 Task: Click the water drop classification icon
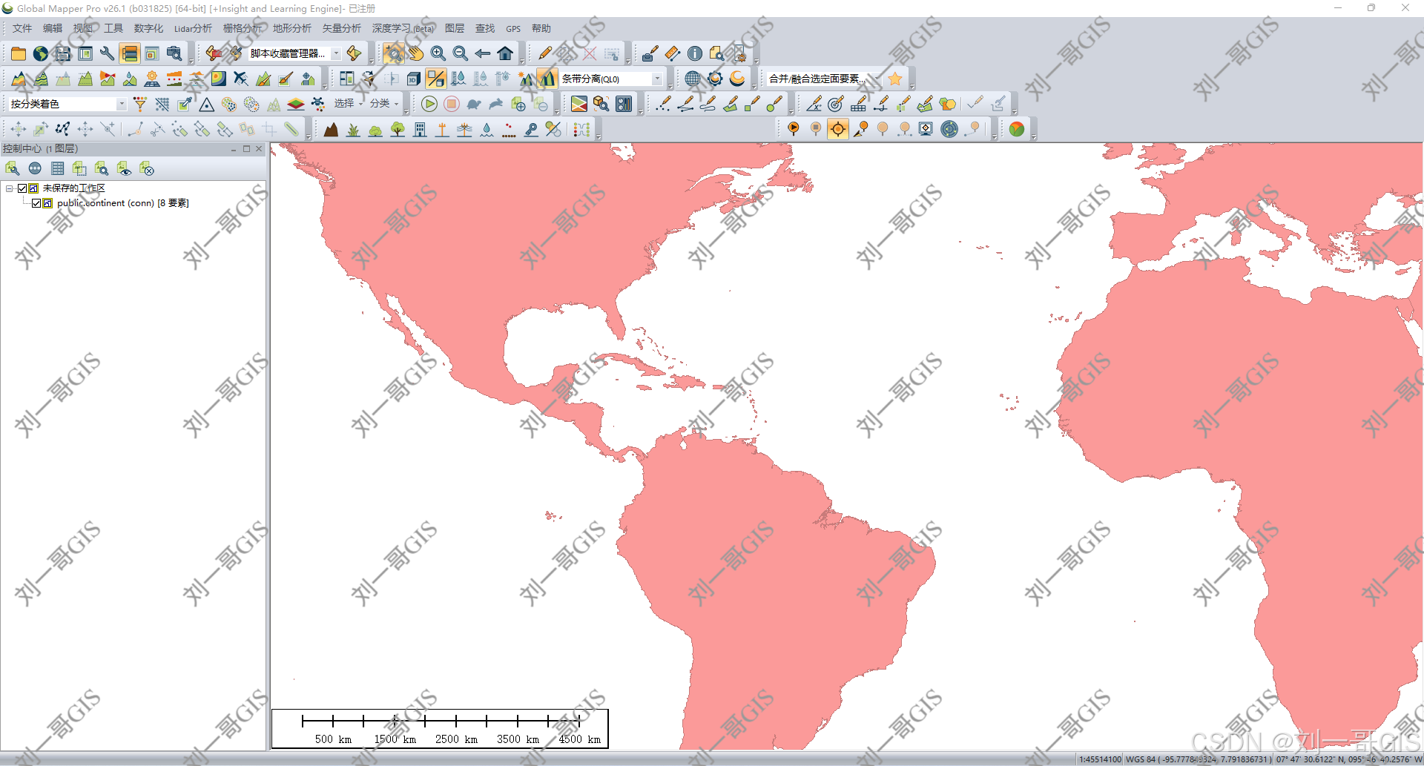click(x=487, y=129)
